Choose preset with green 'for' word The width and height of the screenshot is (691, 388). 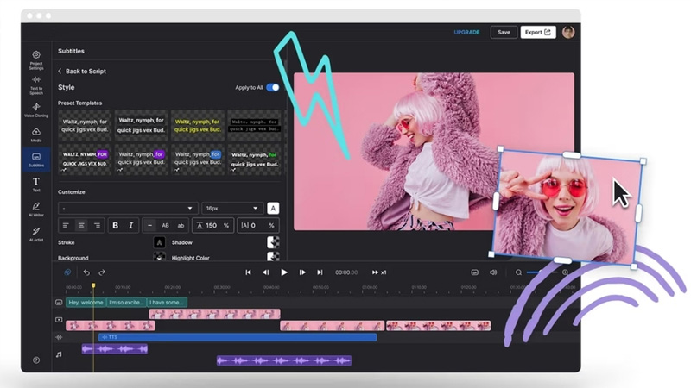[254, 159]
